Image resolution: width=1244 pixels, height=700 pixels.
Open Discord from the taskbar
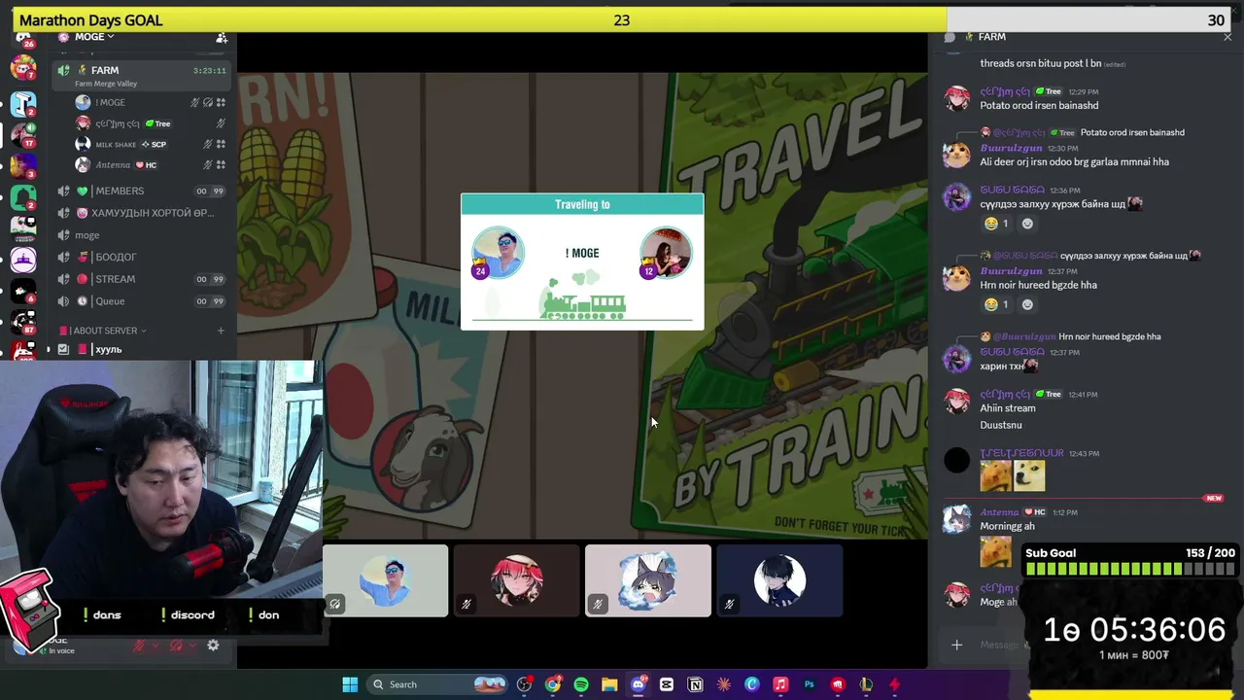point(639,684)
